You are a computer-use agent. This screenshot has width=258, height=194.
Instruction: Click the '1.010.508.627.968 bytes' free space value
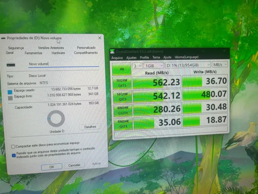coord(64,95)
